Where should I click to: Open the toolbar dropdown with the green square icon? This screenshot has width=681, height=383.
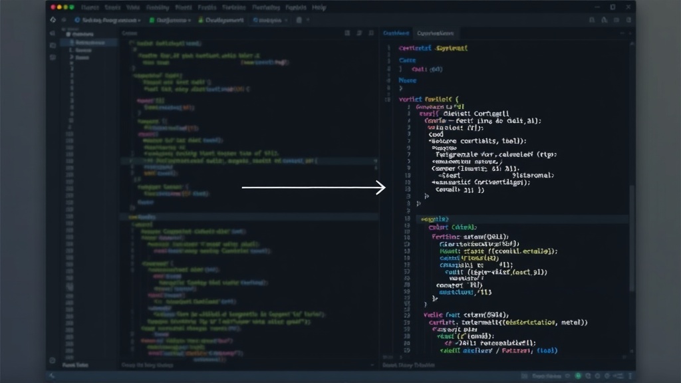pos(170,20)
